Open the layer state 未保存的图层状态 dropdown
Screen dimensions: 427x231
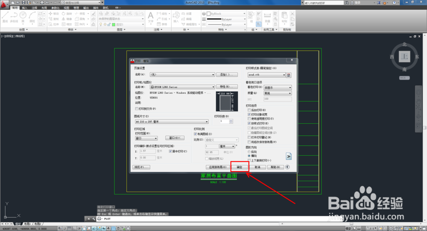pyautogui.click(x=121, y=19)
